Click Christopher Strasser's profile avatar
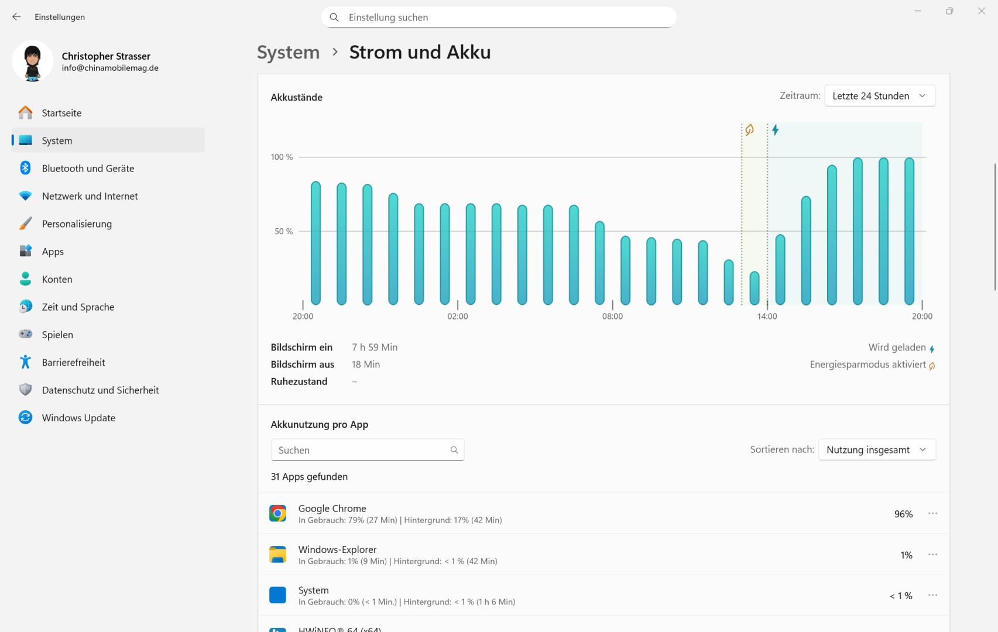The image size is (998, 632). tap(33, 61)
